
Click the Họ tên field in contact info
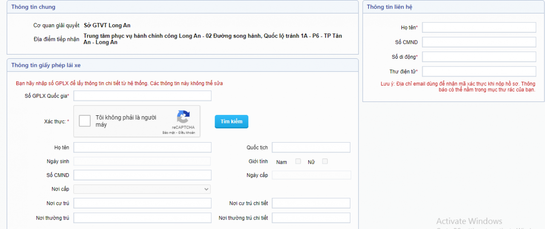479,27
